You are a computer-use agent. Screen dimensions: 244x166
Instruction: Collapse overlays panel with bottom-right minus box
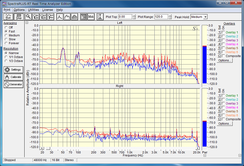(x=240, y=155)
